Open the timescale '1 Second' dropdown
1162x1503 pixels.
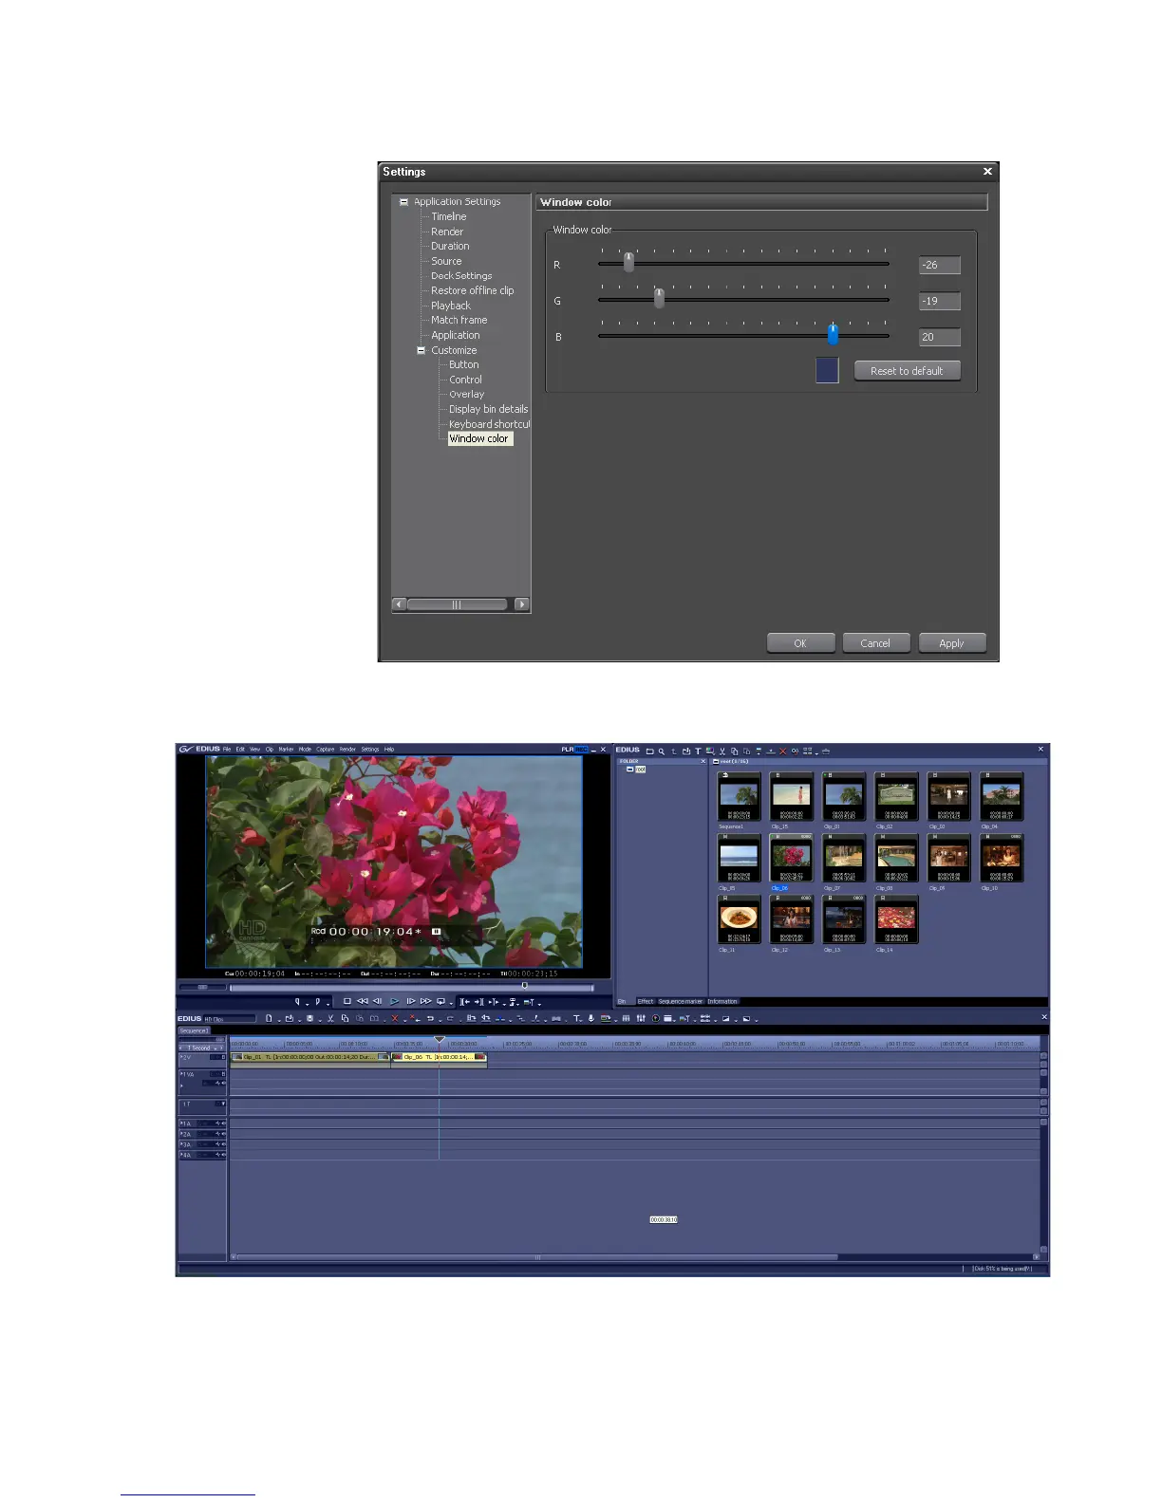point(216,1048)
